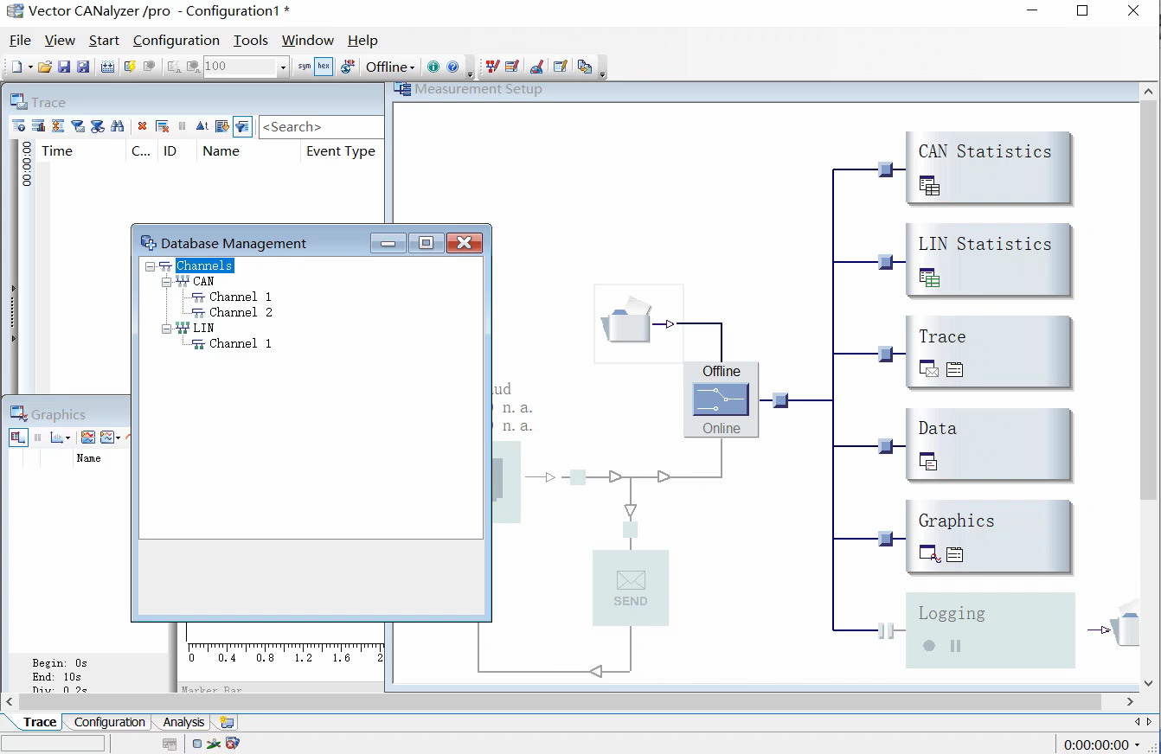Open the View menu
This screenshot has width=1161, height=754.
coord(60,40)
